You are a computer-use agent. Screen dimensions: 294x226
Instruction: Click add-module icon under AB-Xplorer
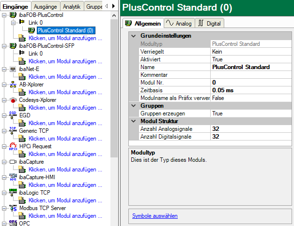[22, 92]
